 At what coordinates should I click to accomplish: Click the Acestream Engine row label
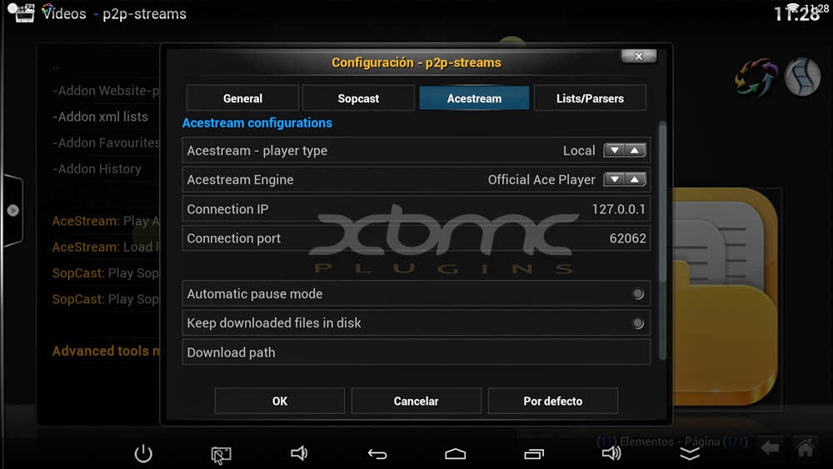tap(240, 180)
